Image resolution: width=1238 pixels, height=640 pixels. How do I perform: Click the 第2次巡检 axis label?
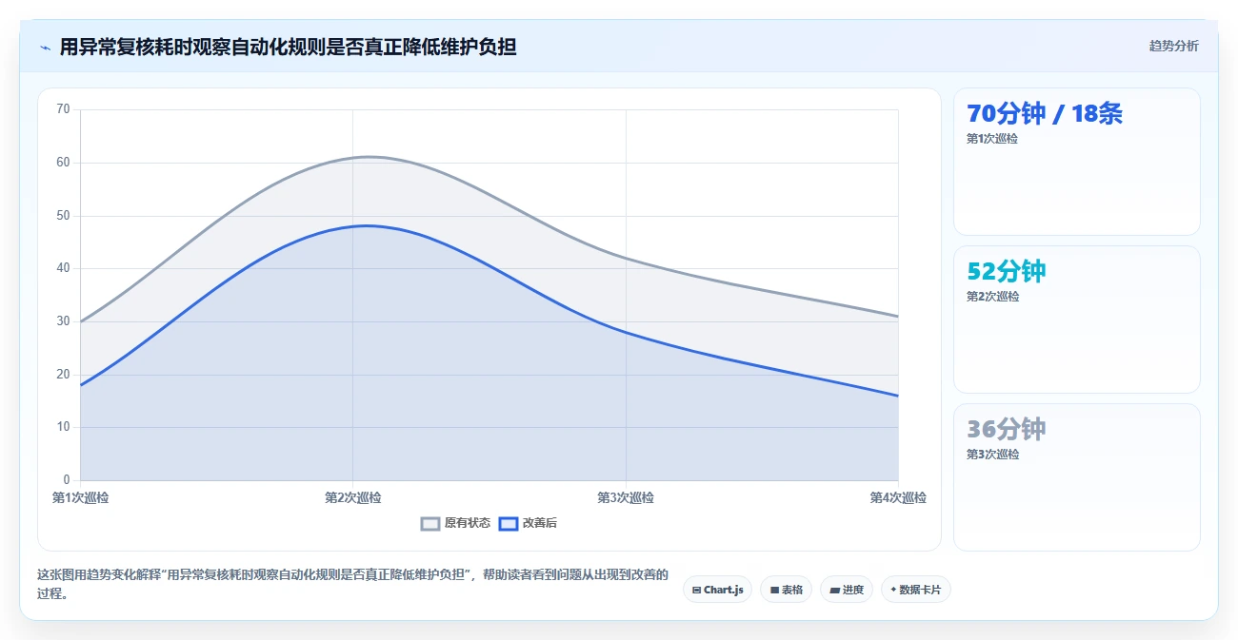352,497
